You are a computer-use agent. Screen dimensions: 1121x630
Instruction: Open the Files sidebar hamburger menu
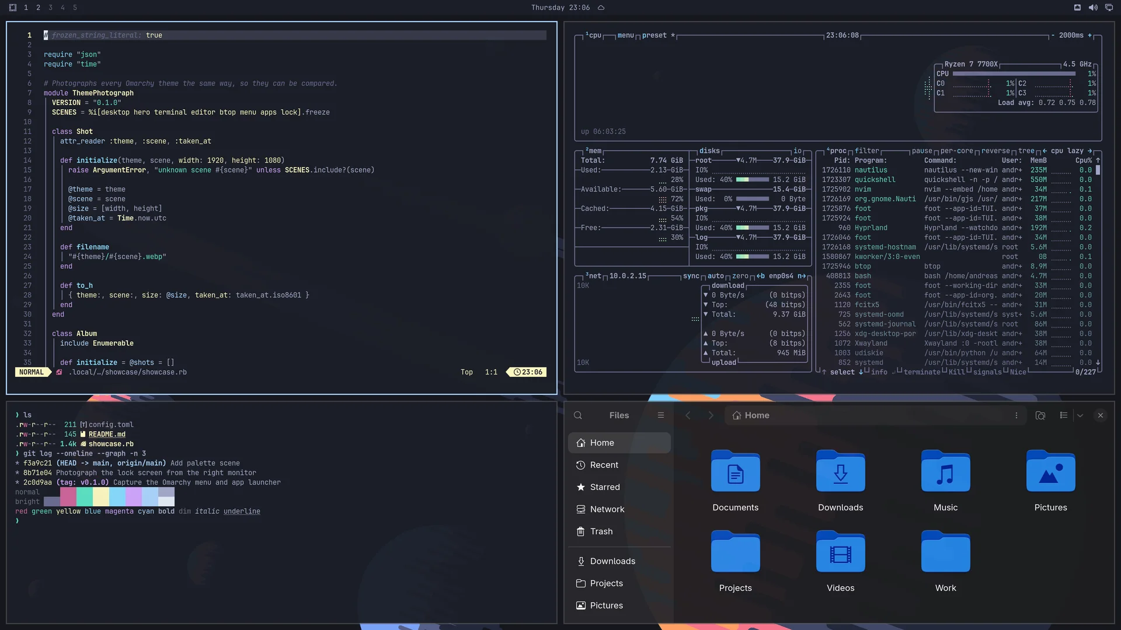[x=661, y=415]
